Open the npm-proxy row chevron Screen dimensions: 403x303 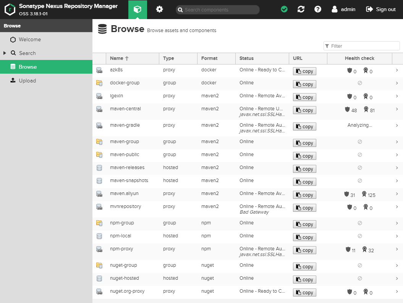(x=397, y=249)
